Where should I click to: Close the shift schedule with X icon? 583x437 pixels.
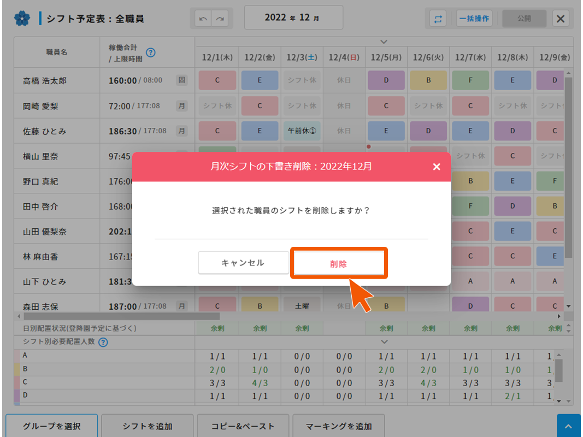coord(560,19)
